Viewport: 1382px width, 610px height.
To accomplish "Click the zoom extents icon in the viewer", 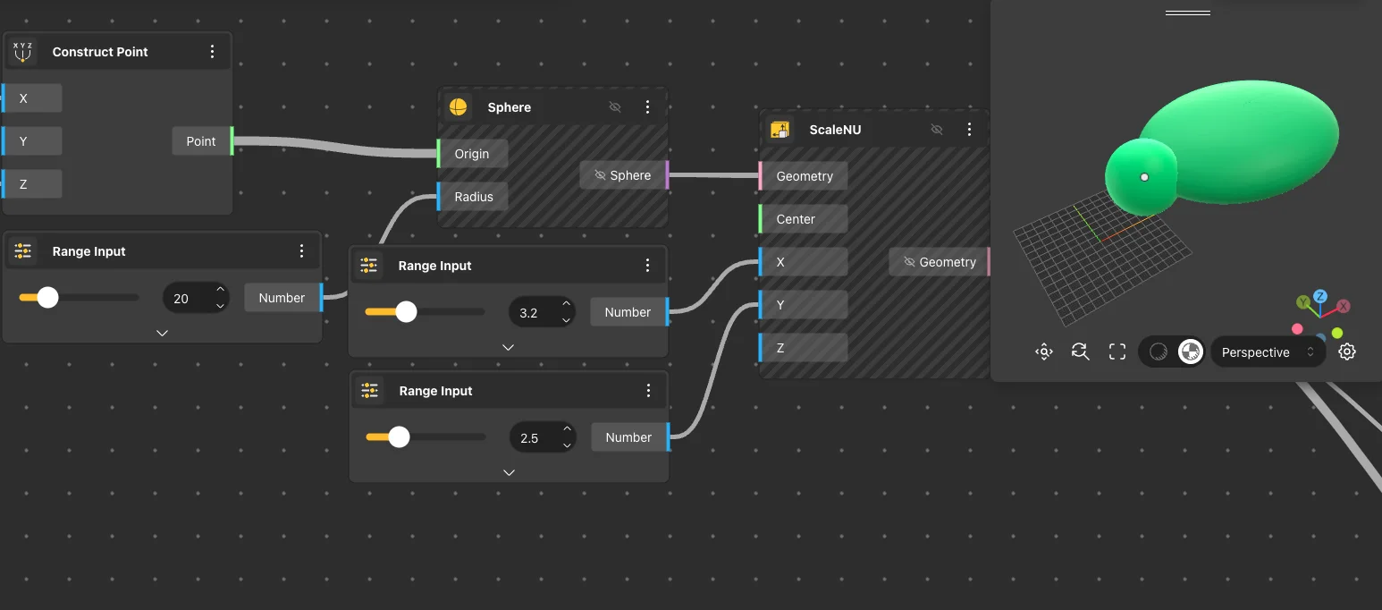I will [x=1044, y=352].
